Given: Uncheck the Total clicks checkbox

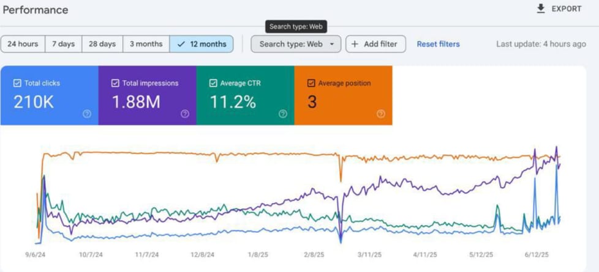Looking at the screenshot, I should (17, 83).
